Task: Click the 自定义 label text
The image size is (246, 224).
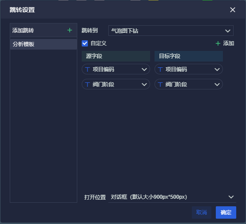Action: [x=99, y=43]
